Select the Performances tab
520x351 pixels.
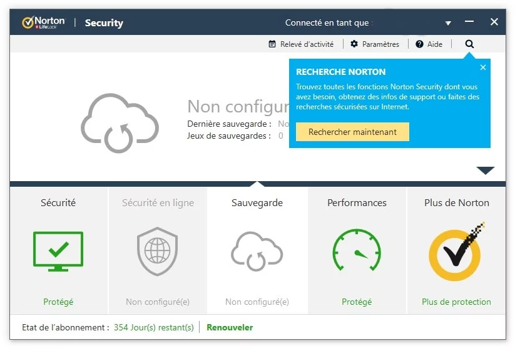pos(357,250)
